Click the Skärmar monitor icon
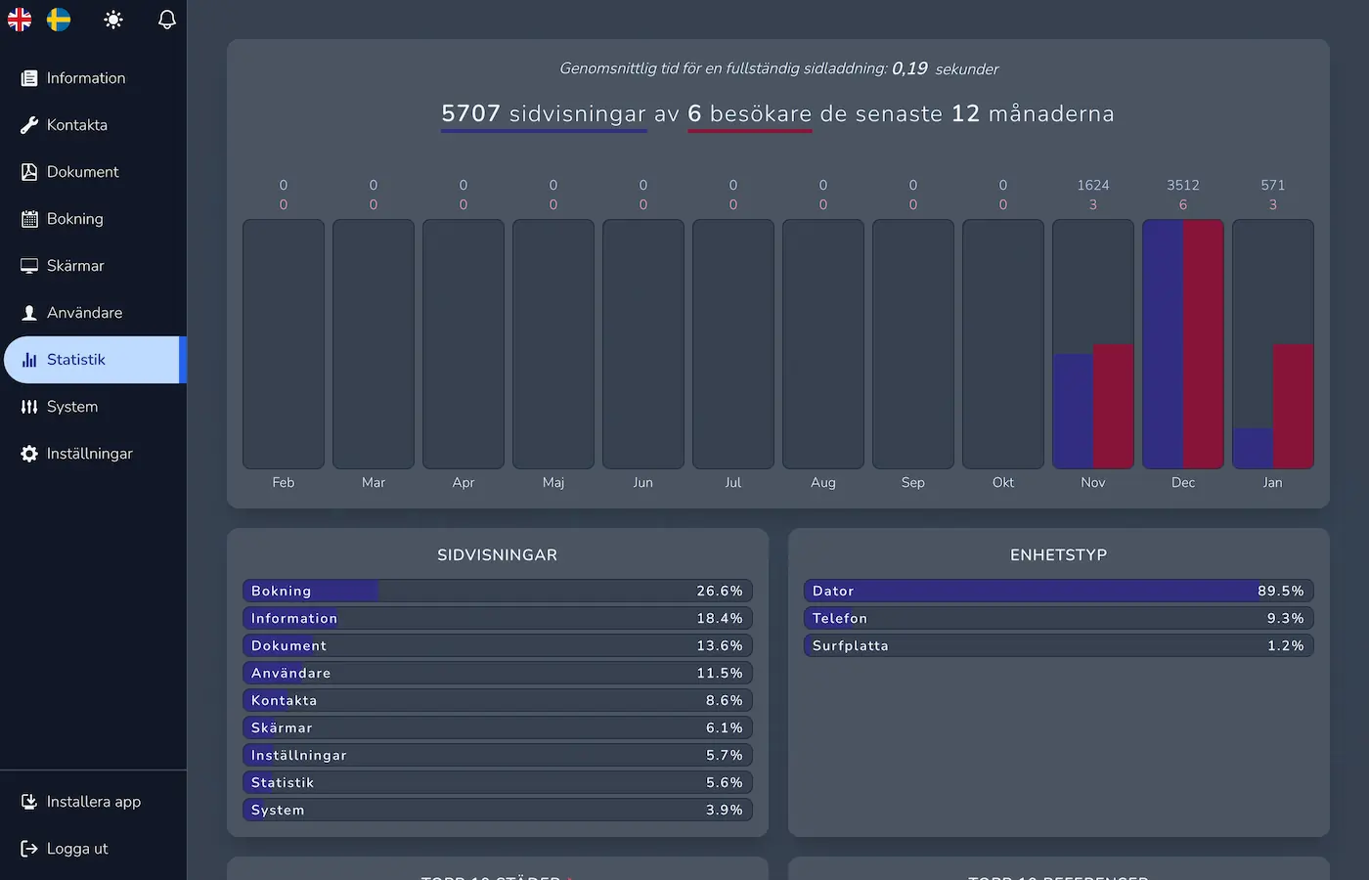The image size is (1369, 880). [x=29, y=266]
